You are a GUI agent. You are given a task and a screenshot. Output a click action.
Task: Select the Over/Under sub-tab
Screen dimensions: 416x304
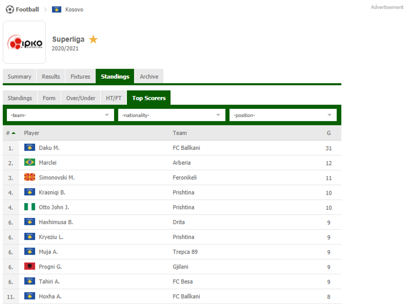click(x=81, y=98)
